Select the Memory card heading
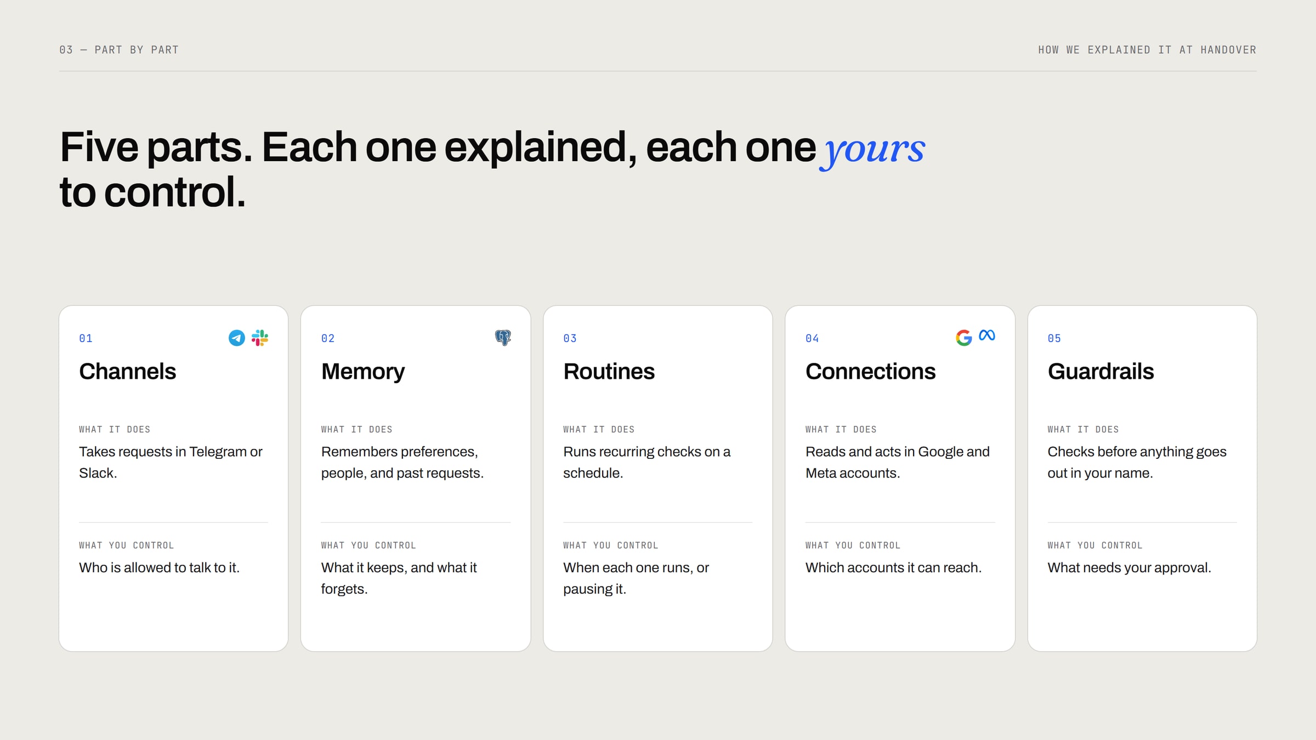This screenshot has height=740, width=1316. tap(362, 372)
